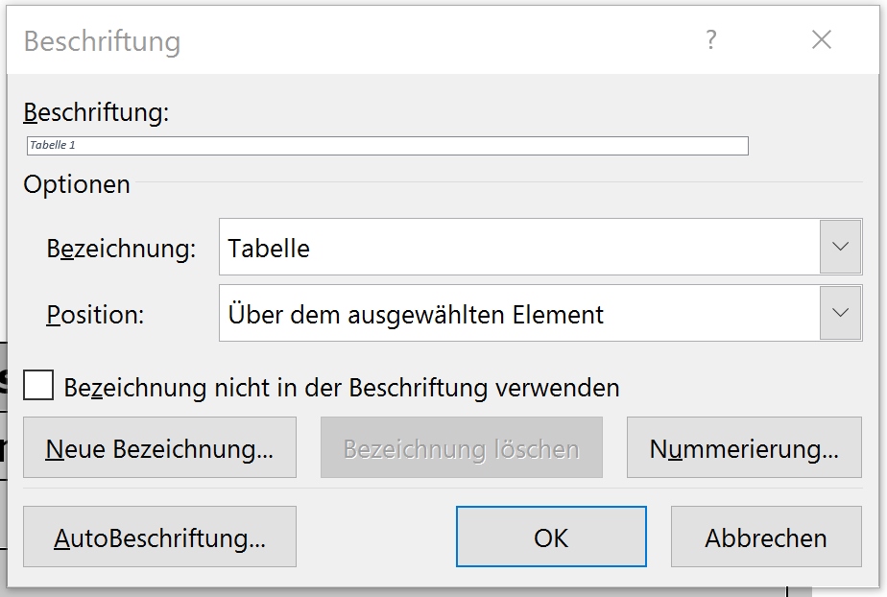Open the Nummerierung... settings
The height and width of the screenshot is (597, 887).
click(x=744, y=447)
